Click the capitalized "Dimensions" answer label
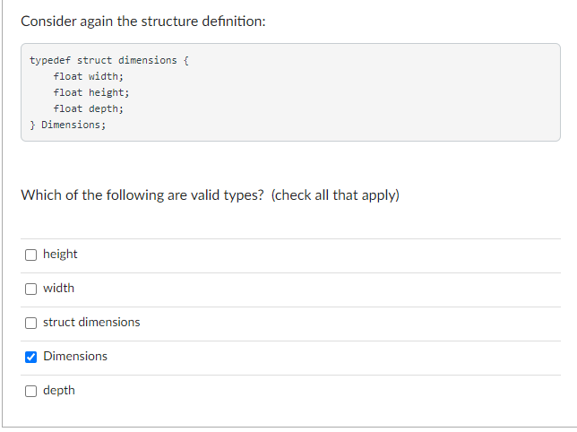 point(75,356)
